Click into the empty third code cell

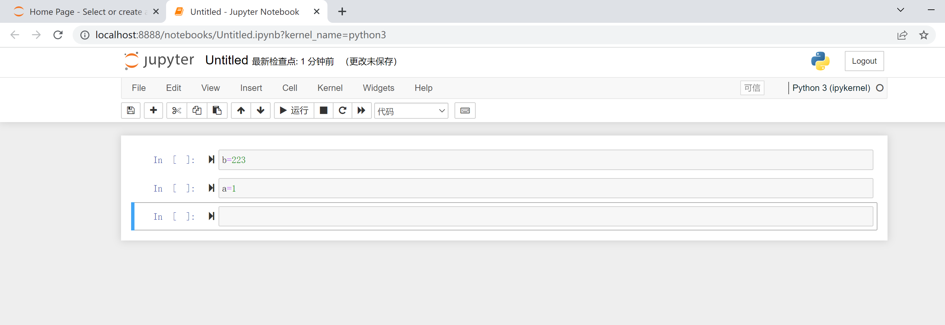point(546,217)
